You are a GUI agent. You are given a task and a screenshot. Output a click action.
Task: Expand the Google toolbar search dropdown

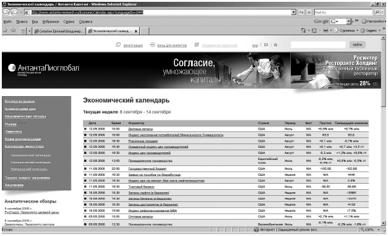348,21
